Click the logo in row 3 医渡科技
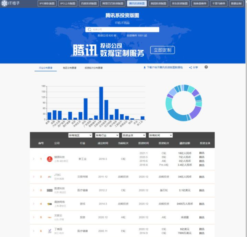Viewport: 247px width, 237px height. [50, 190]
